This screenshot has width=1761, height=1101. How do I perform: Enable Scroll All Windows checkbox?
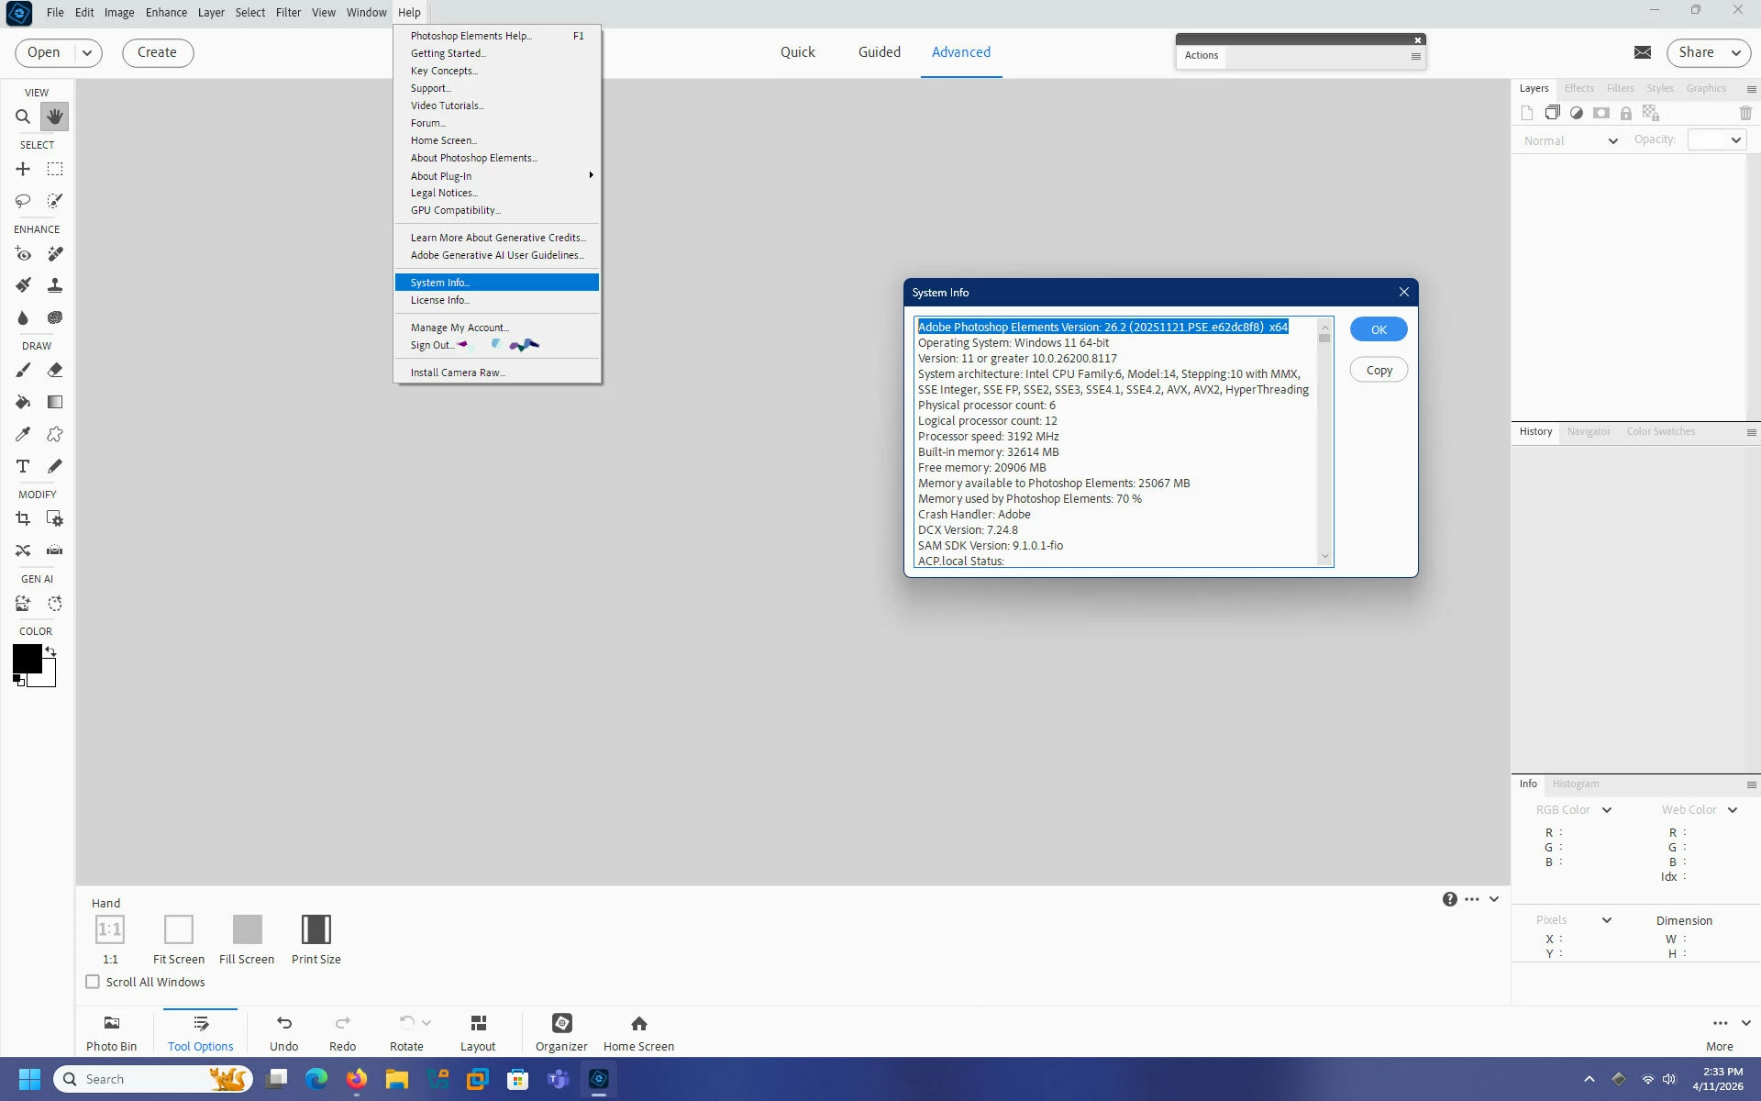93,982
